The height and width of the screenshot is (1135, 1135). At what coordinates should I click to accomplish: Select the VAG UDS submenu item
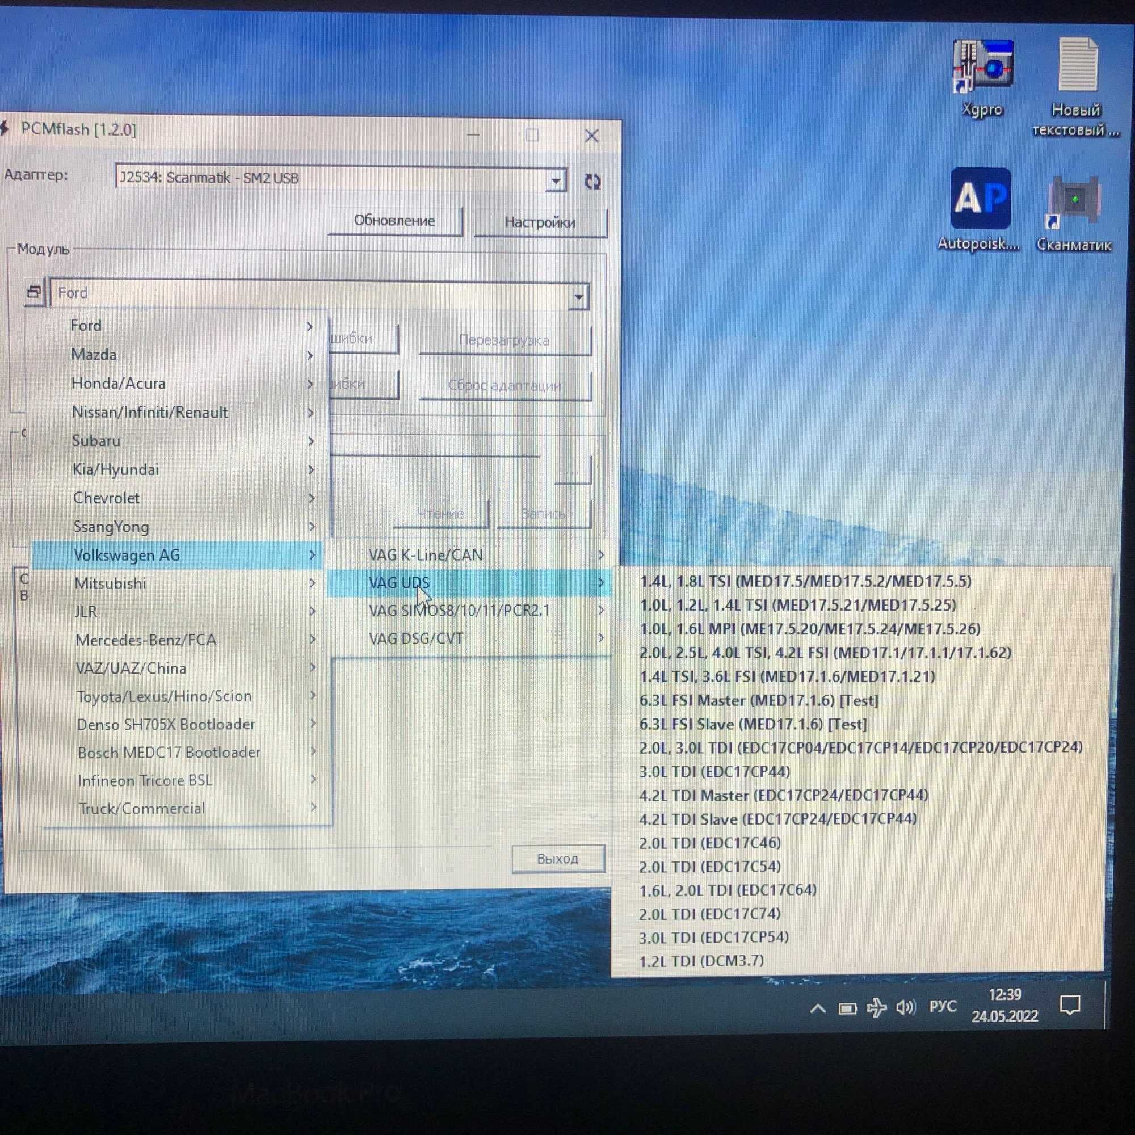(x=469, y=582)
